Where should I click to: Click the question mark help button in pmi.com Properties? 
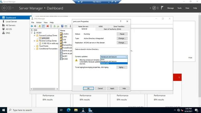(121, 21)
